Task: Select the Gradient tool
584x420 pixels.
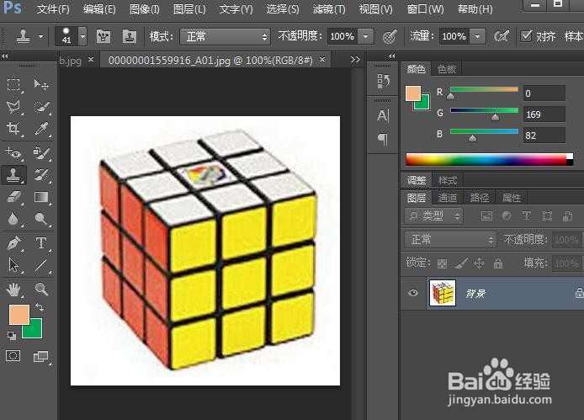Action: coord(41,197)
